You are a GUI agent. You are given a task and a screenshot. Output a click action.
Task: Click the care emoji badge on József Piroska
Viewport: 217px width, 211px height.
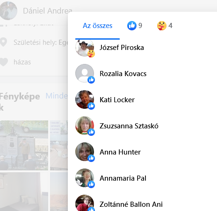point(91,54)
